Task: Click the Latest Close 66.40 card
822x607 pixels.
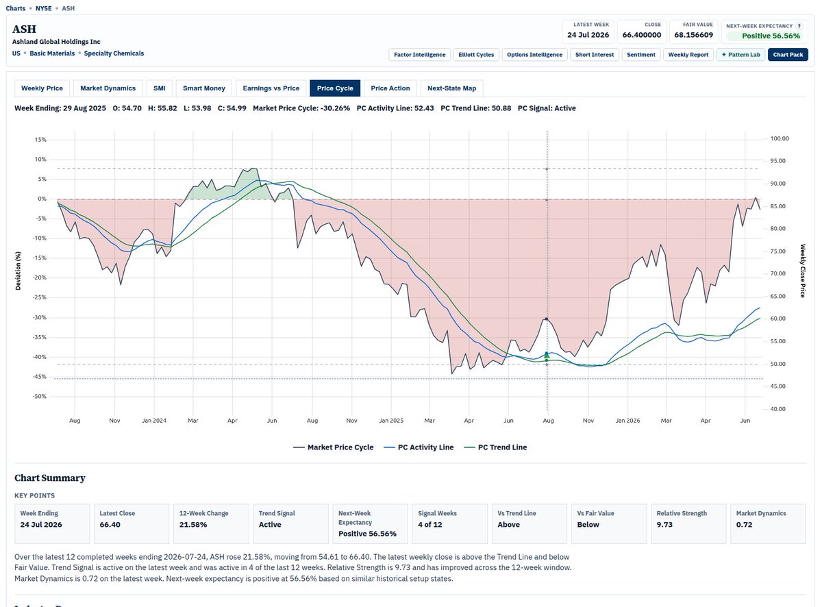Action: click(132, 524)
